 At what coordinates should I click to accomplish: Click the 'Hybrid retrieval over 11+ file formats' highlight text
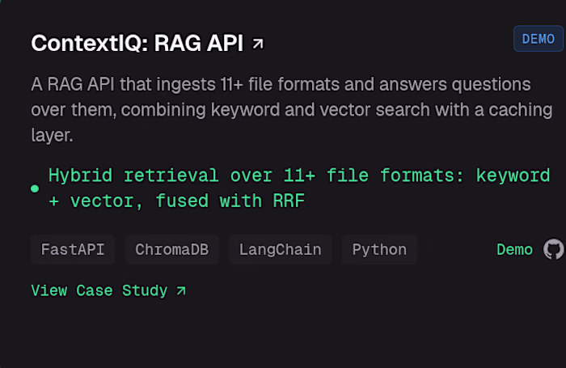[299, 188]
